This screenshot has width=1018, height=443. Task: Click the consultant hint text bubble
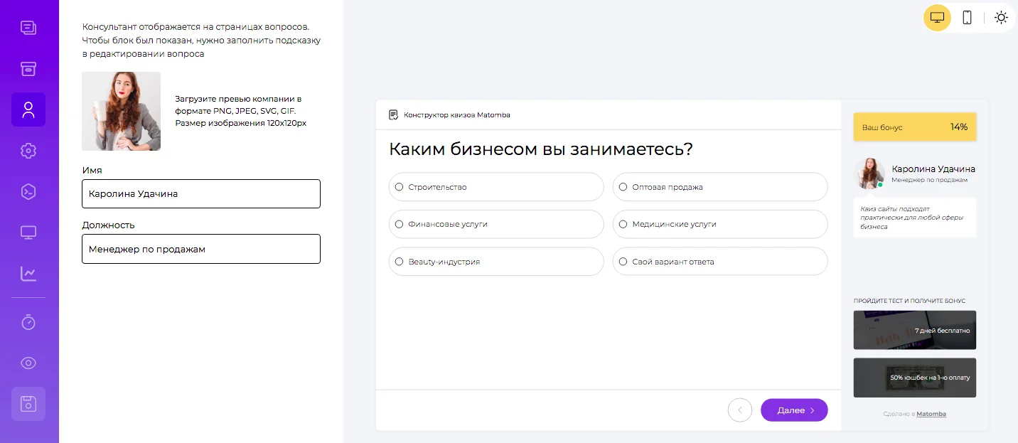point(914,218)
